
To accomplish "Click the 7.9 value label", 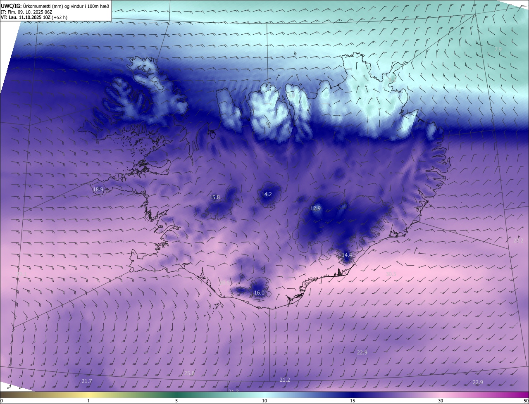I will point(498,50).
